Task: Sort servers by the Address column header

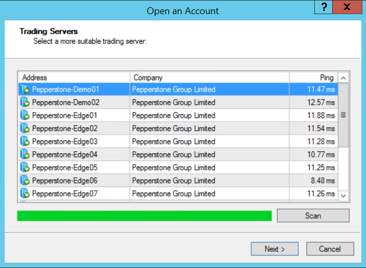Action: 74,78
